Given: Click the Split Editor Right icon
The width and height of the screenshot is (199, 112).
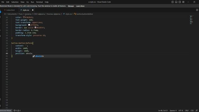Looking at the screenshot, I should click(197, 10).
